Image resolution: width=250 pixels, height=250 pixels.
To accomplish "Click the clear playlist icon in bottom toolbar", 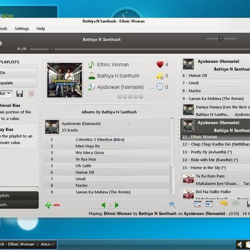I will pyautogui.click(x=197, y=204).
